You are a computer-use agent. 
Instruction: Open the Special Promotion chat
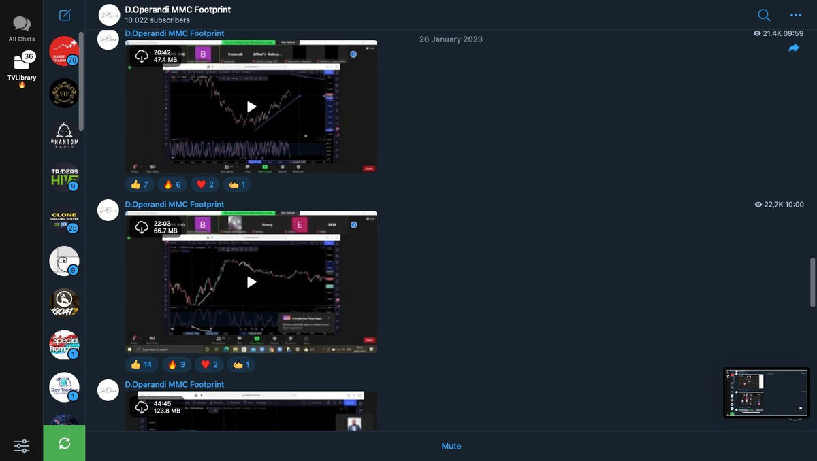tap(64, 345)
